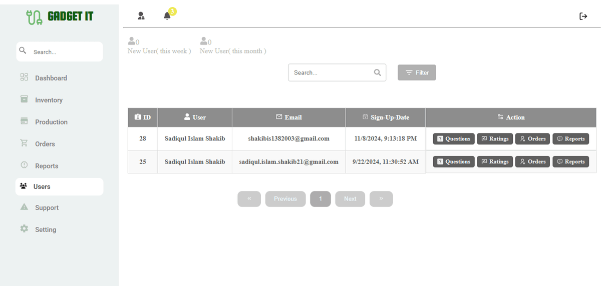
Task: Click the new user this week icon
Action: click(x=132, y=41)
